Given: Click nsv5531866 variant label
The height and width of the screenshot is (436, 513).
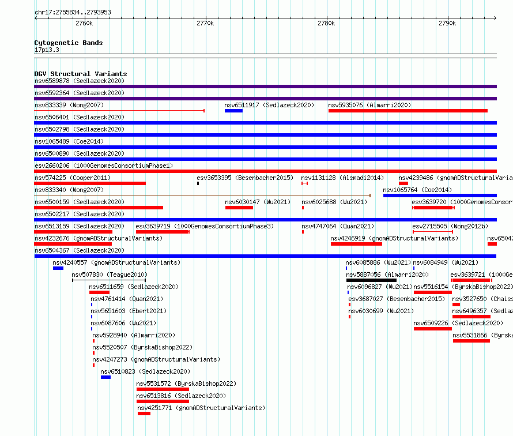Looking at the screenshot, I should (x=482, y=335).
